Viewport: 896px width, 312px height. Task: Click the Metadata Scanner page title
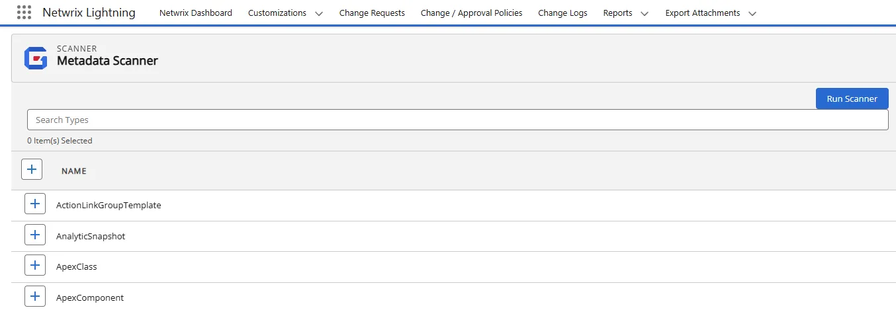pyautogui.click(x=107, y=61)
